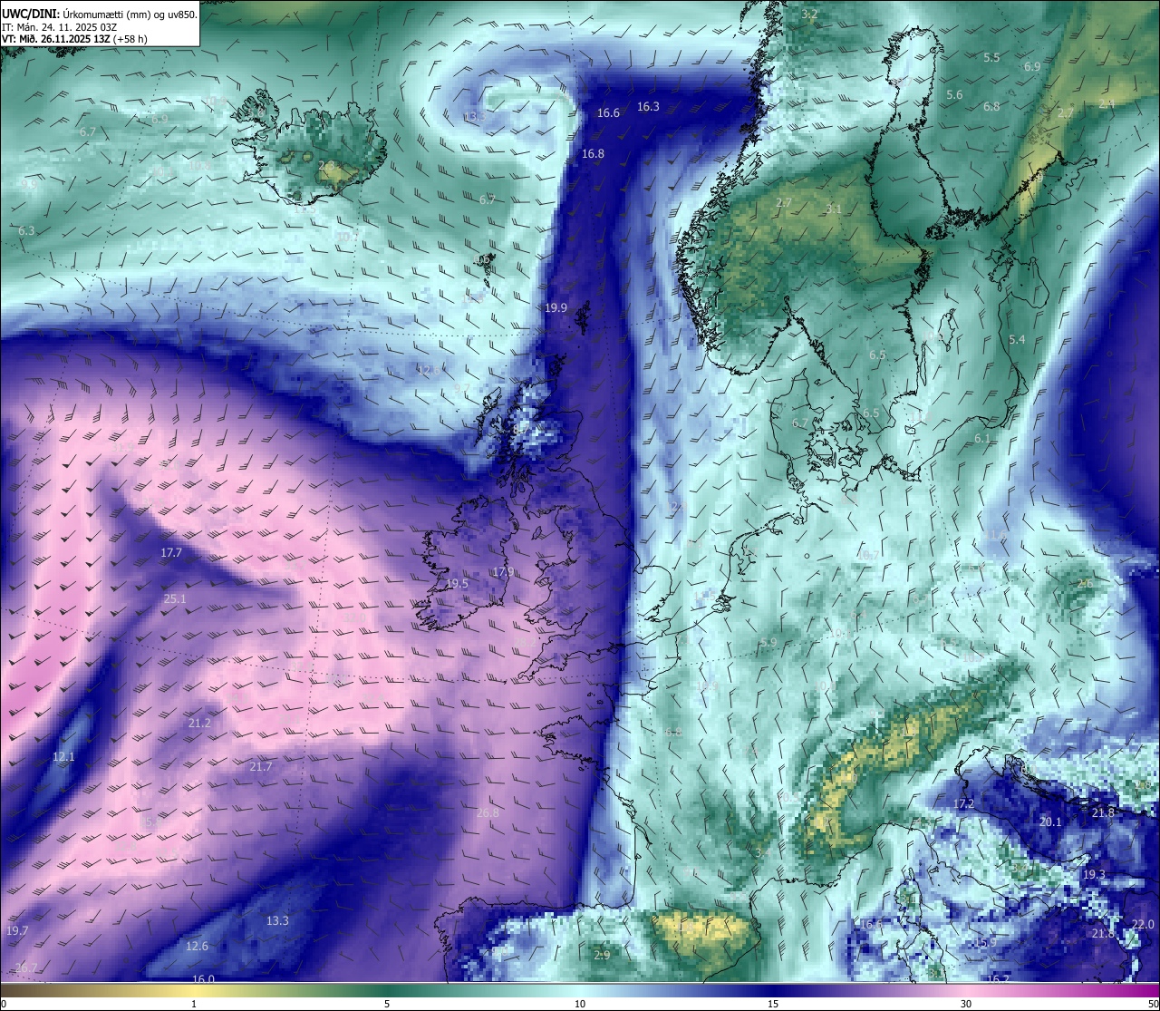Click the 6.3 value label
This screenshot has height=1011, width=1160.
26,231
